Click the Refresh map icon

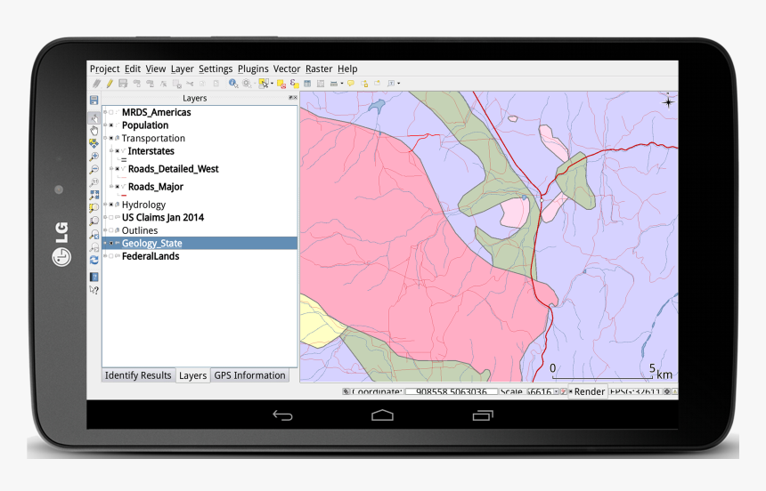[94, 260]
